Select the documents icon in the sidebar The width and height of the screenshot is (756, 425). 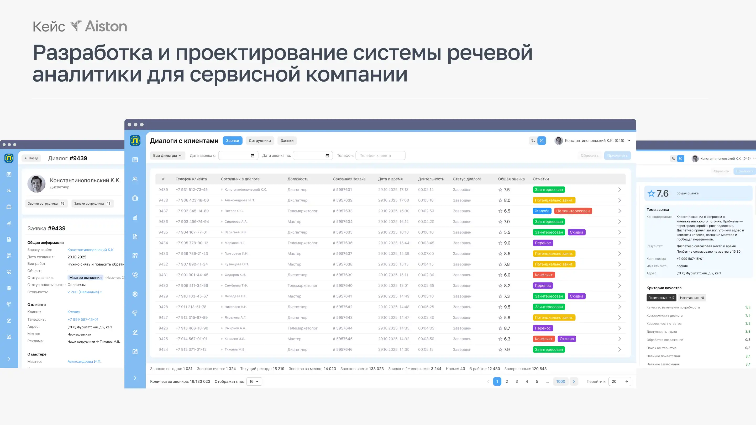135,236
